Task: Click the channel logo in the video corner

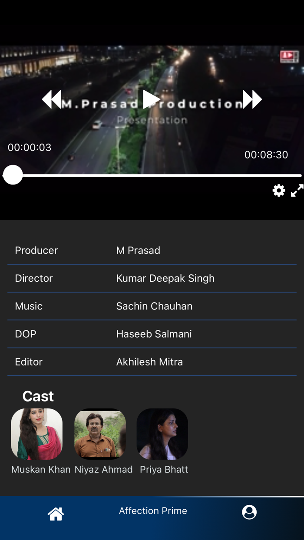Action: tap(289, 56)
